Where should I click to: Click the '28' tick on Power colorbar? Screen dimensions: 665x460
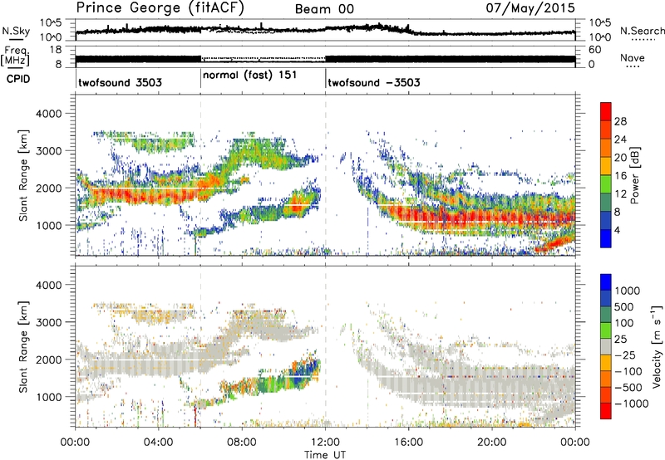coord(620,121)
